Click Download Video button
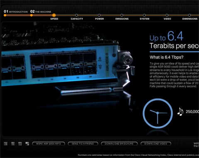 (156, 144)
